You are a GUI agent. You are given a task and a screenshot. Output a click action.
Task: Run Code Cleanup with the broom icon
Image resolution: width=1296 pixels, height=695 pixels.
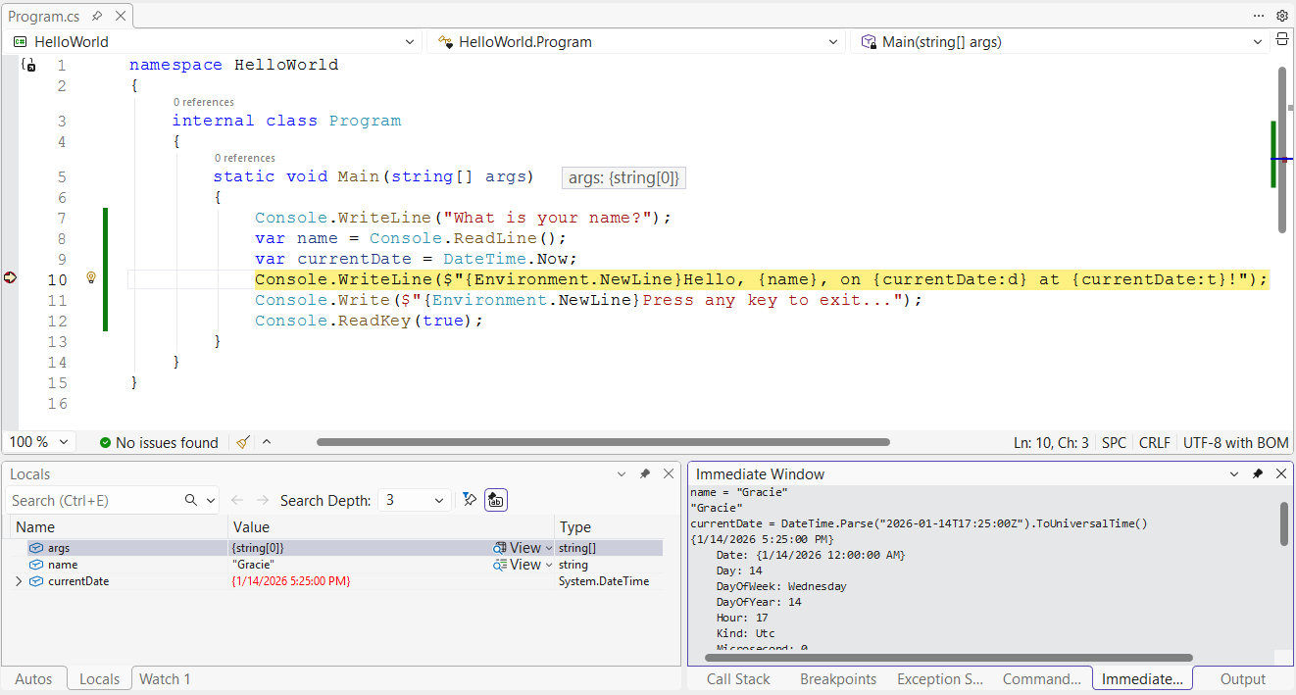tap(241, 442)
